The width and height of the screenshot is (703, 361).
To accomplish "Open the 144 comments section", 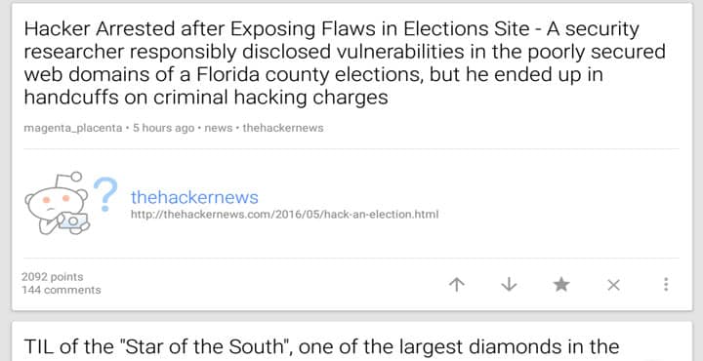I will coord(61,290).
